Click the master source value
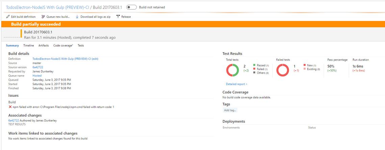Viewport: 385px width, 150px height. [x=37, y=63]
